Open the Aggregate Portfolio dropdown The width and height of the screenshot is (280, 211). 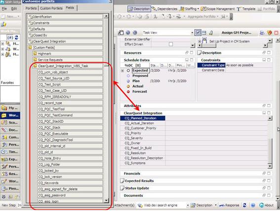tap(203, 17)
